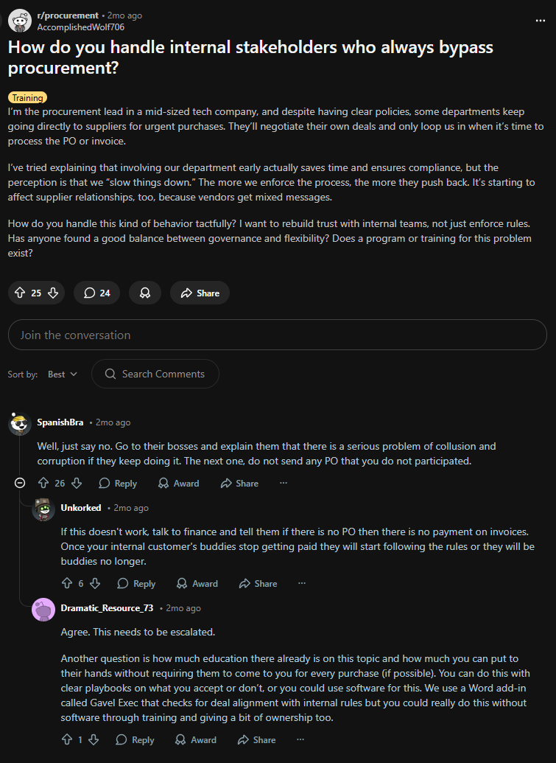Screen dimensions: 556x763
Task: Give an award to the post
Action: [145, 293]
